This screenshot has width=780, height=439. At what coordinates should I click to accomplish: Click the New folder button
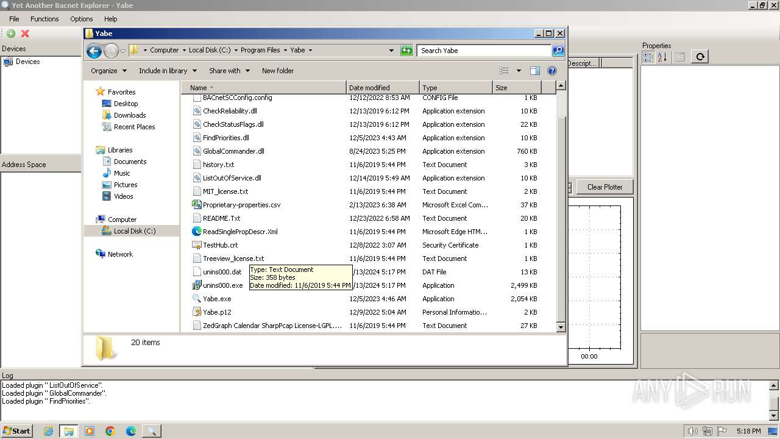click(278, 71)
